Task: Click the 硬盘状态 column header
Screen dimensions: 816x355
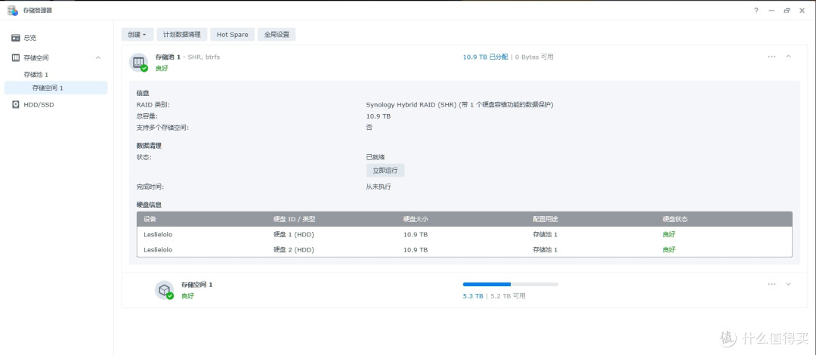Action: pos(675,219)
